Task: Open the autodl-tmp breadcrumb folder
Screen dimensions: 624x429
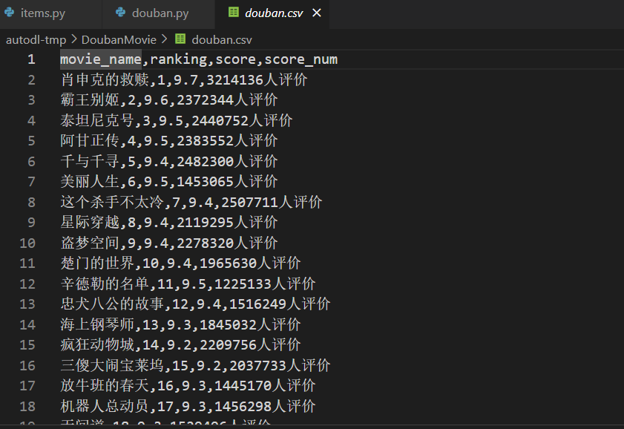Action: click(36, 40)
